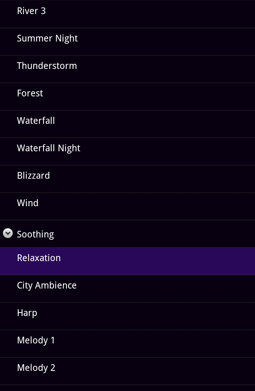Choose the Waterfall Night sound

48,148
